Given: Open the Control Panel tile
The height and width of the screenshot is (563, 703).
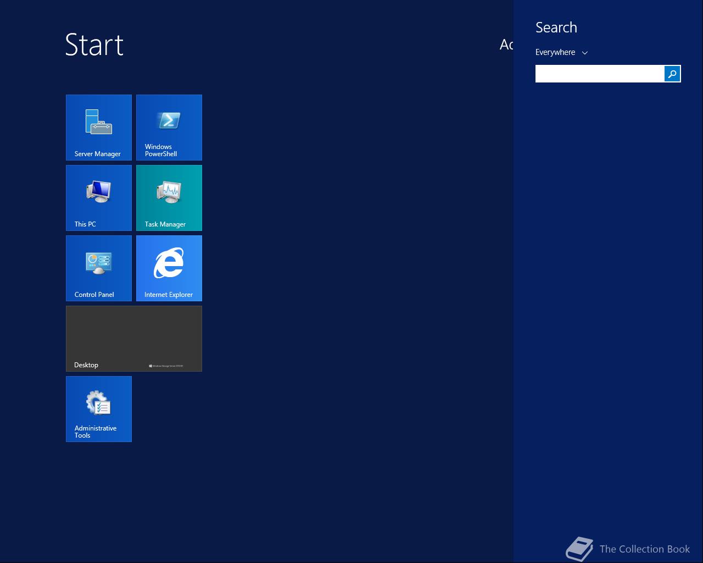Looking at the screenshot, I should point(99,268).
